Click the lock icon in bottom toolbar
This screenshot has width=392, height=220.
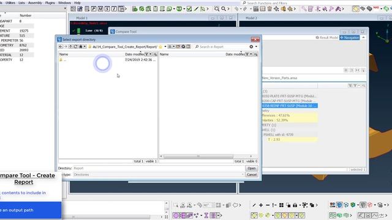(295, 205)
